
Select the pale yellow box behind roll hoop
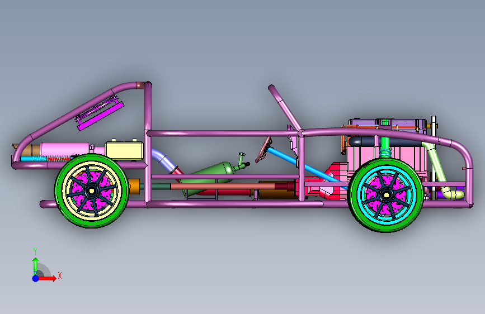point(124,150)
